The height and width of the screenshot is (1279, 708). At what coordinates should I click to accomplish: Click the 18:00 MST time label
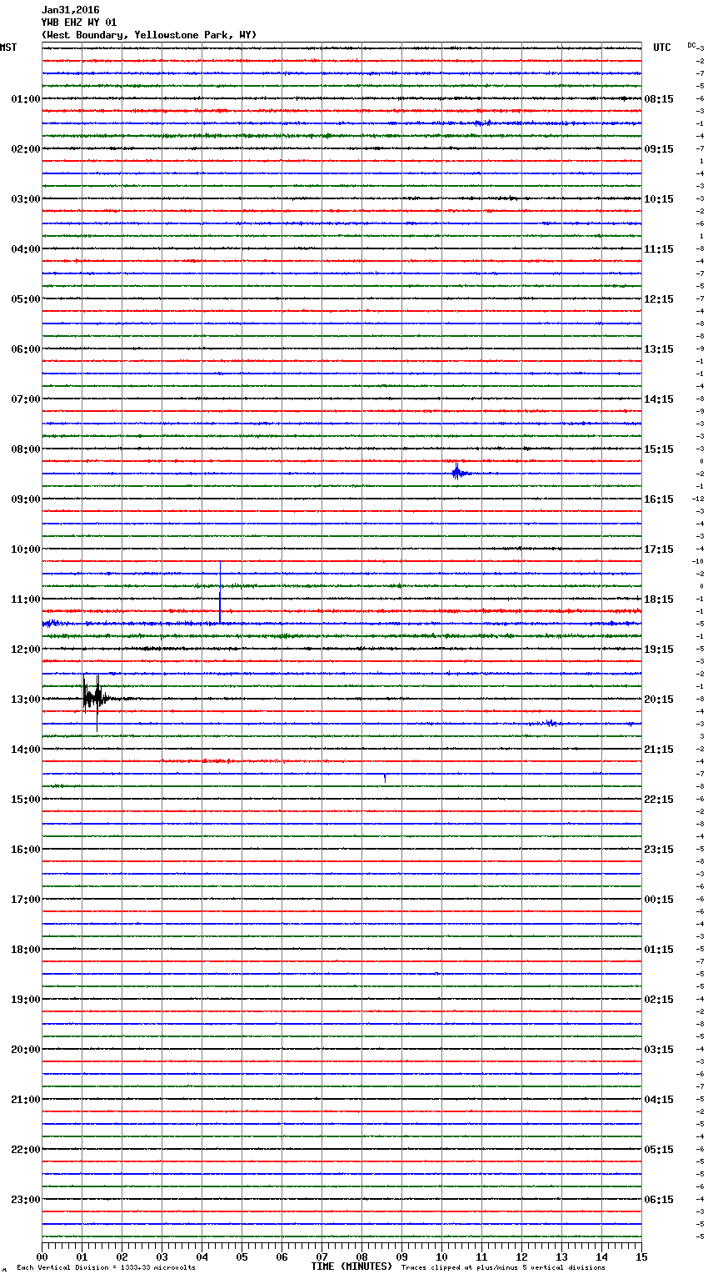(x=26, y=950)
